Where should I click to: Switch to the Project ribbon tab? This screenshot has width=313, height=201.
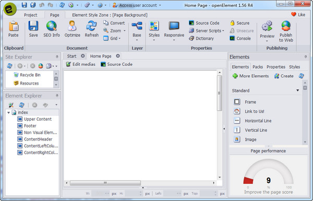(31, 15)
